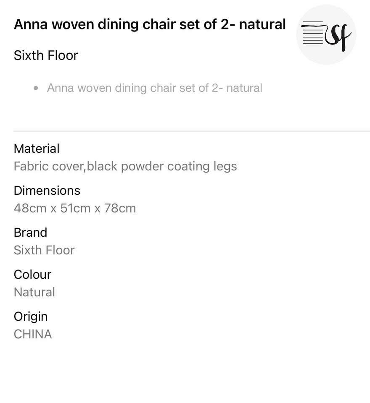
Task: Click the Origin label
Action: click(31, 317)
